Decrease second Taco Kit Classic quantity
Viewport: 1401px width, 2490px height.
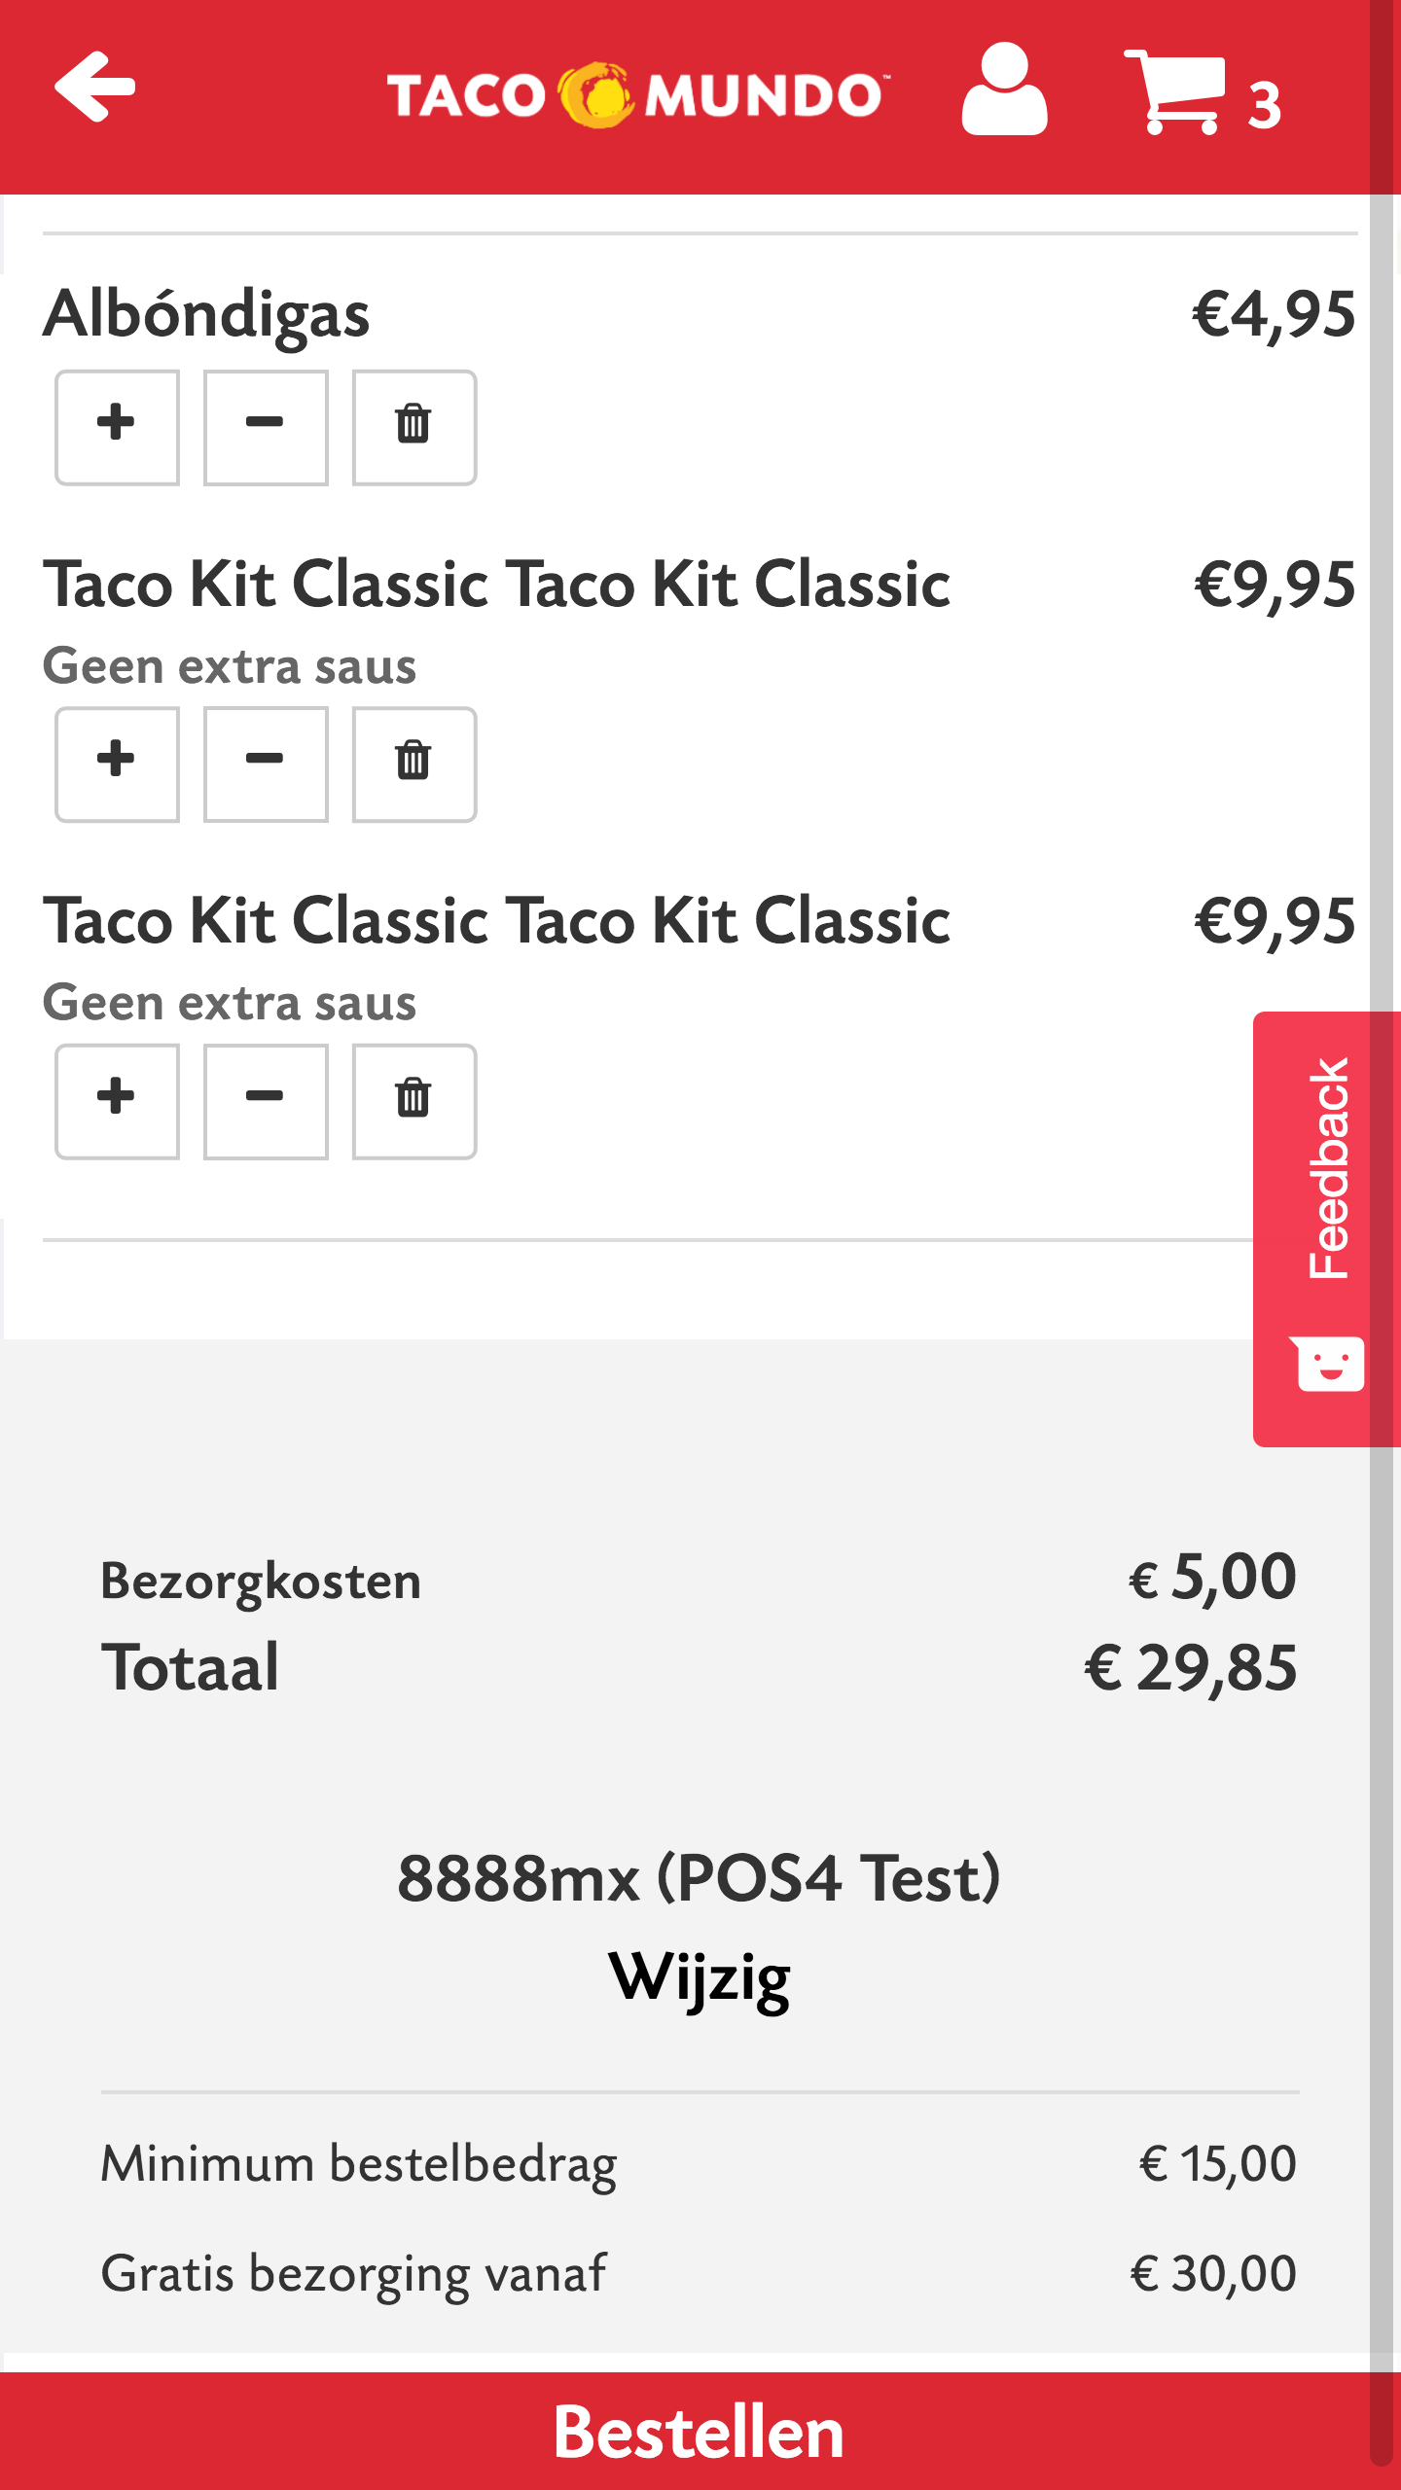pyautogui.click(x=266, y=1101)
